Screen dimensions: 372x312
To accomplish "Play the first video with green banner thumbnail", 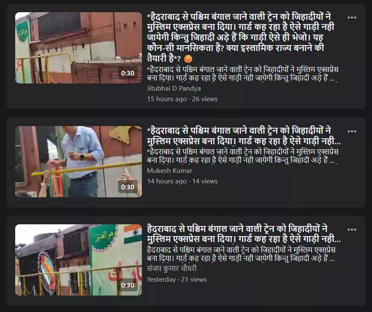I will (79, 48).
